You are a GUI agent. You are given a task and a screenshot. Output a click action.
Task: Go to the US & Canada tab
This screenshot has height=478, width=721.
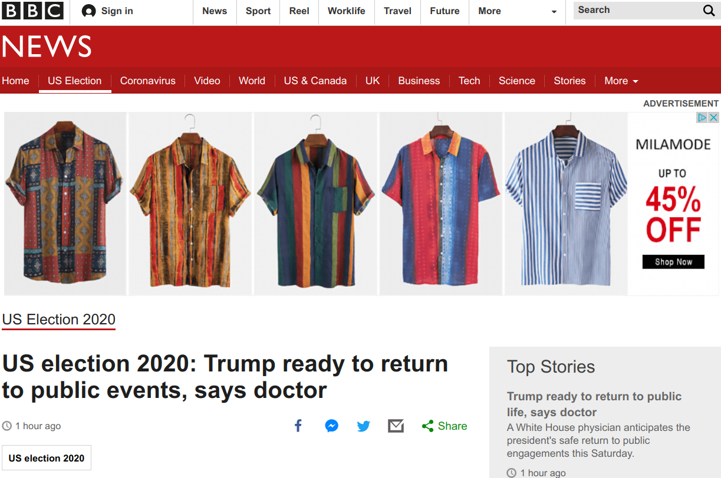(x=315, y=81)
